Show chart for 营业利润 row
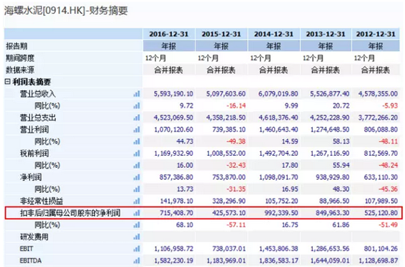Screen dimensions: 405x267 pyautogui.click(x=137, y=130)
